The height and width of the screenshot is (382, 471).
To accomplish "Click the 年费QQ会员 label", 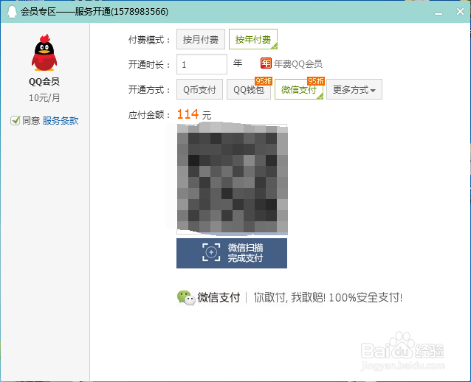I will pos(298,64).
